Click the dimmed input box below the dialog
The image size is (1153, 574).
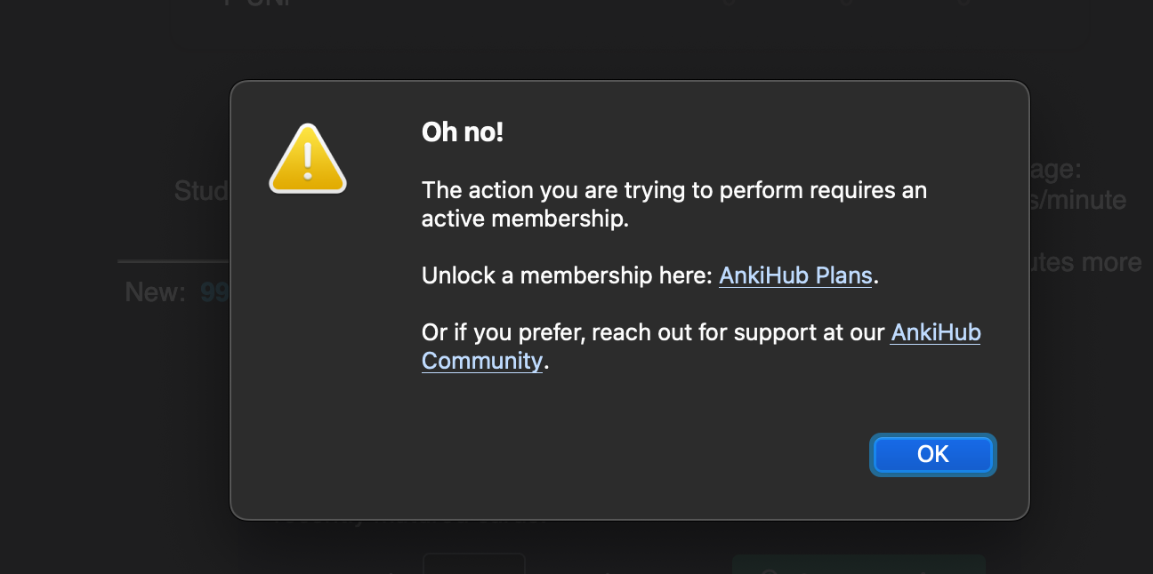point(473,563)
